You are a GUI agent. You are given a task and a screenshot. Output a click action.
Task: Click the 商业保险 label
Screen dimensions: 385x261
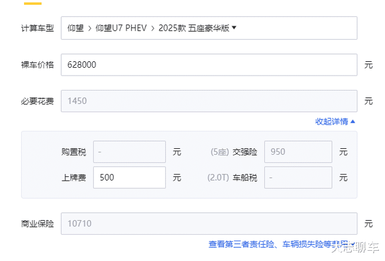point(37,224)
